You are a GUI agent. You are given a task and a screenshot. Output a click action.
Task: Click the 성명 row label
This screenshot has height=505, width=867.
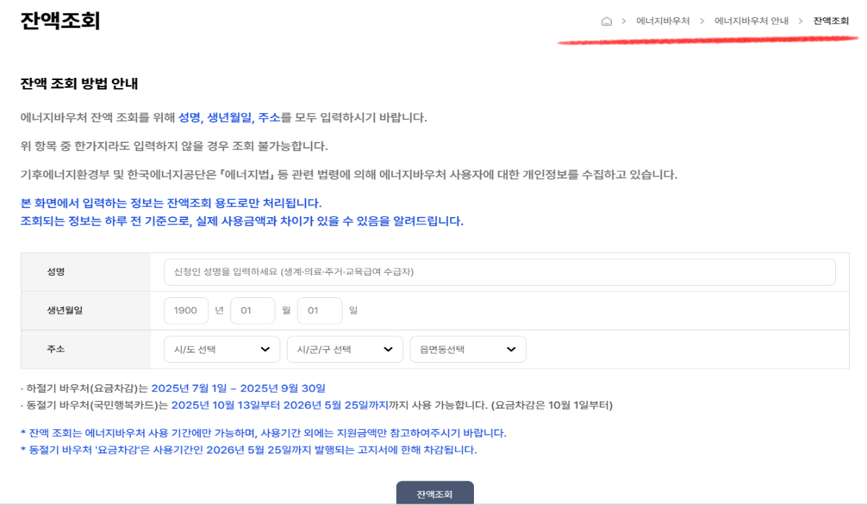click(56, 272)
